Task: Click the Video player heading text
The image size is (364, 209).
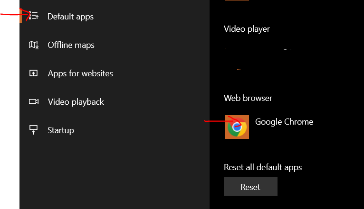Action: coord(247,29)
